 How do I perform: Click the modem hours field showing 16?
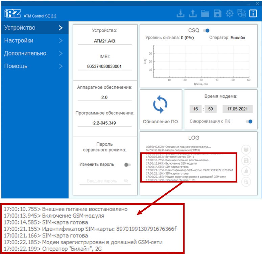196,109
